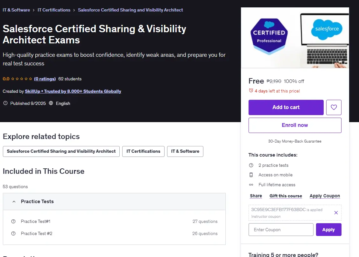
Task: Click the 'Access on mobile' text
Action: pyautogui.click(x=275, y=175)
